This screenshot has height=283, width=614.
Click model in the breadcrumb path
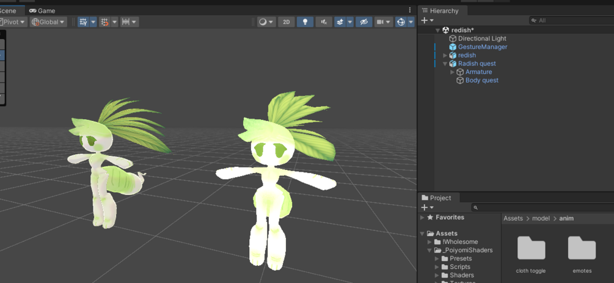click(x=541, y=218)
